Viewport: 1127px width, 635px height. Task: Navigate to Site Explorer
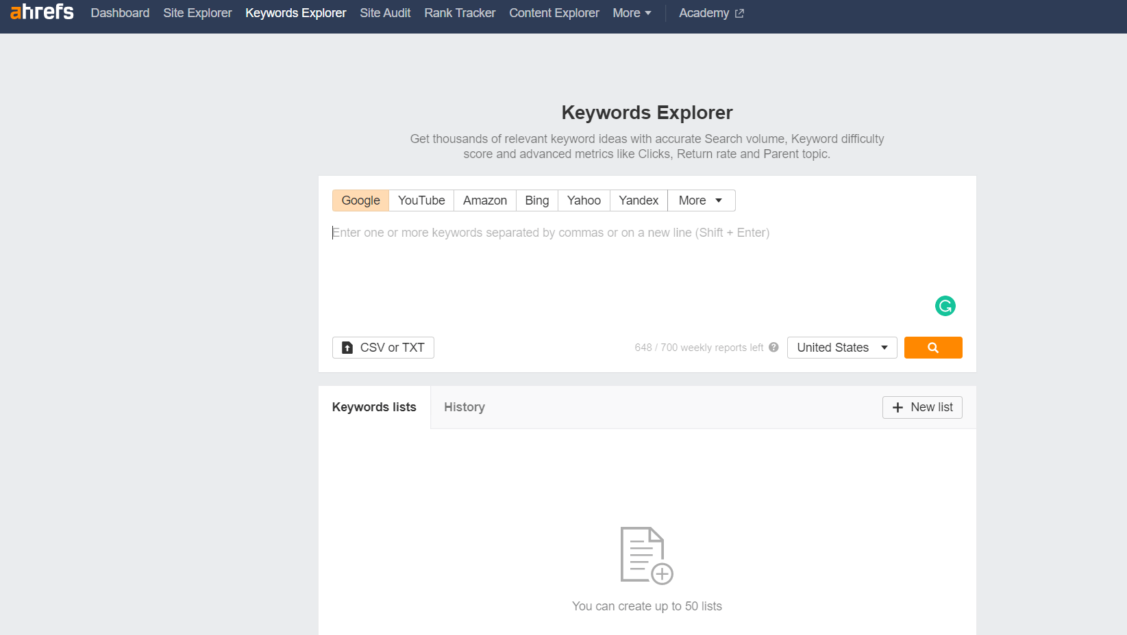point(197,12)
